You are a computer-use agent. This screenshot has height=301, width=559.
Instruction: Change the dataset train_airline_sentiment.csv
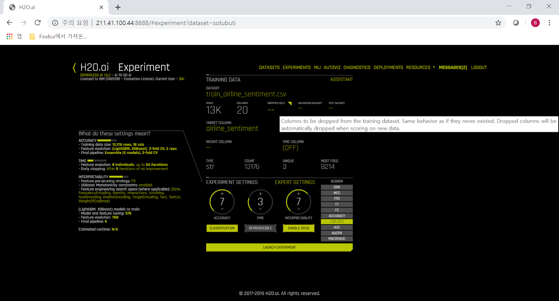246,94
